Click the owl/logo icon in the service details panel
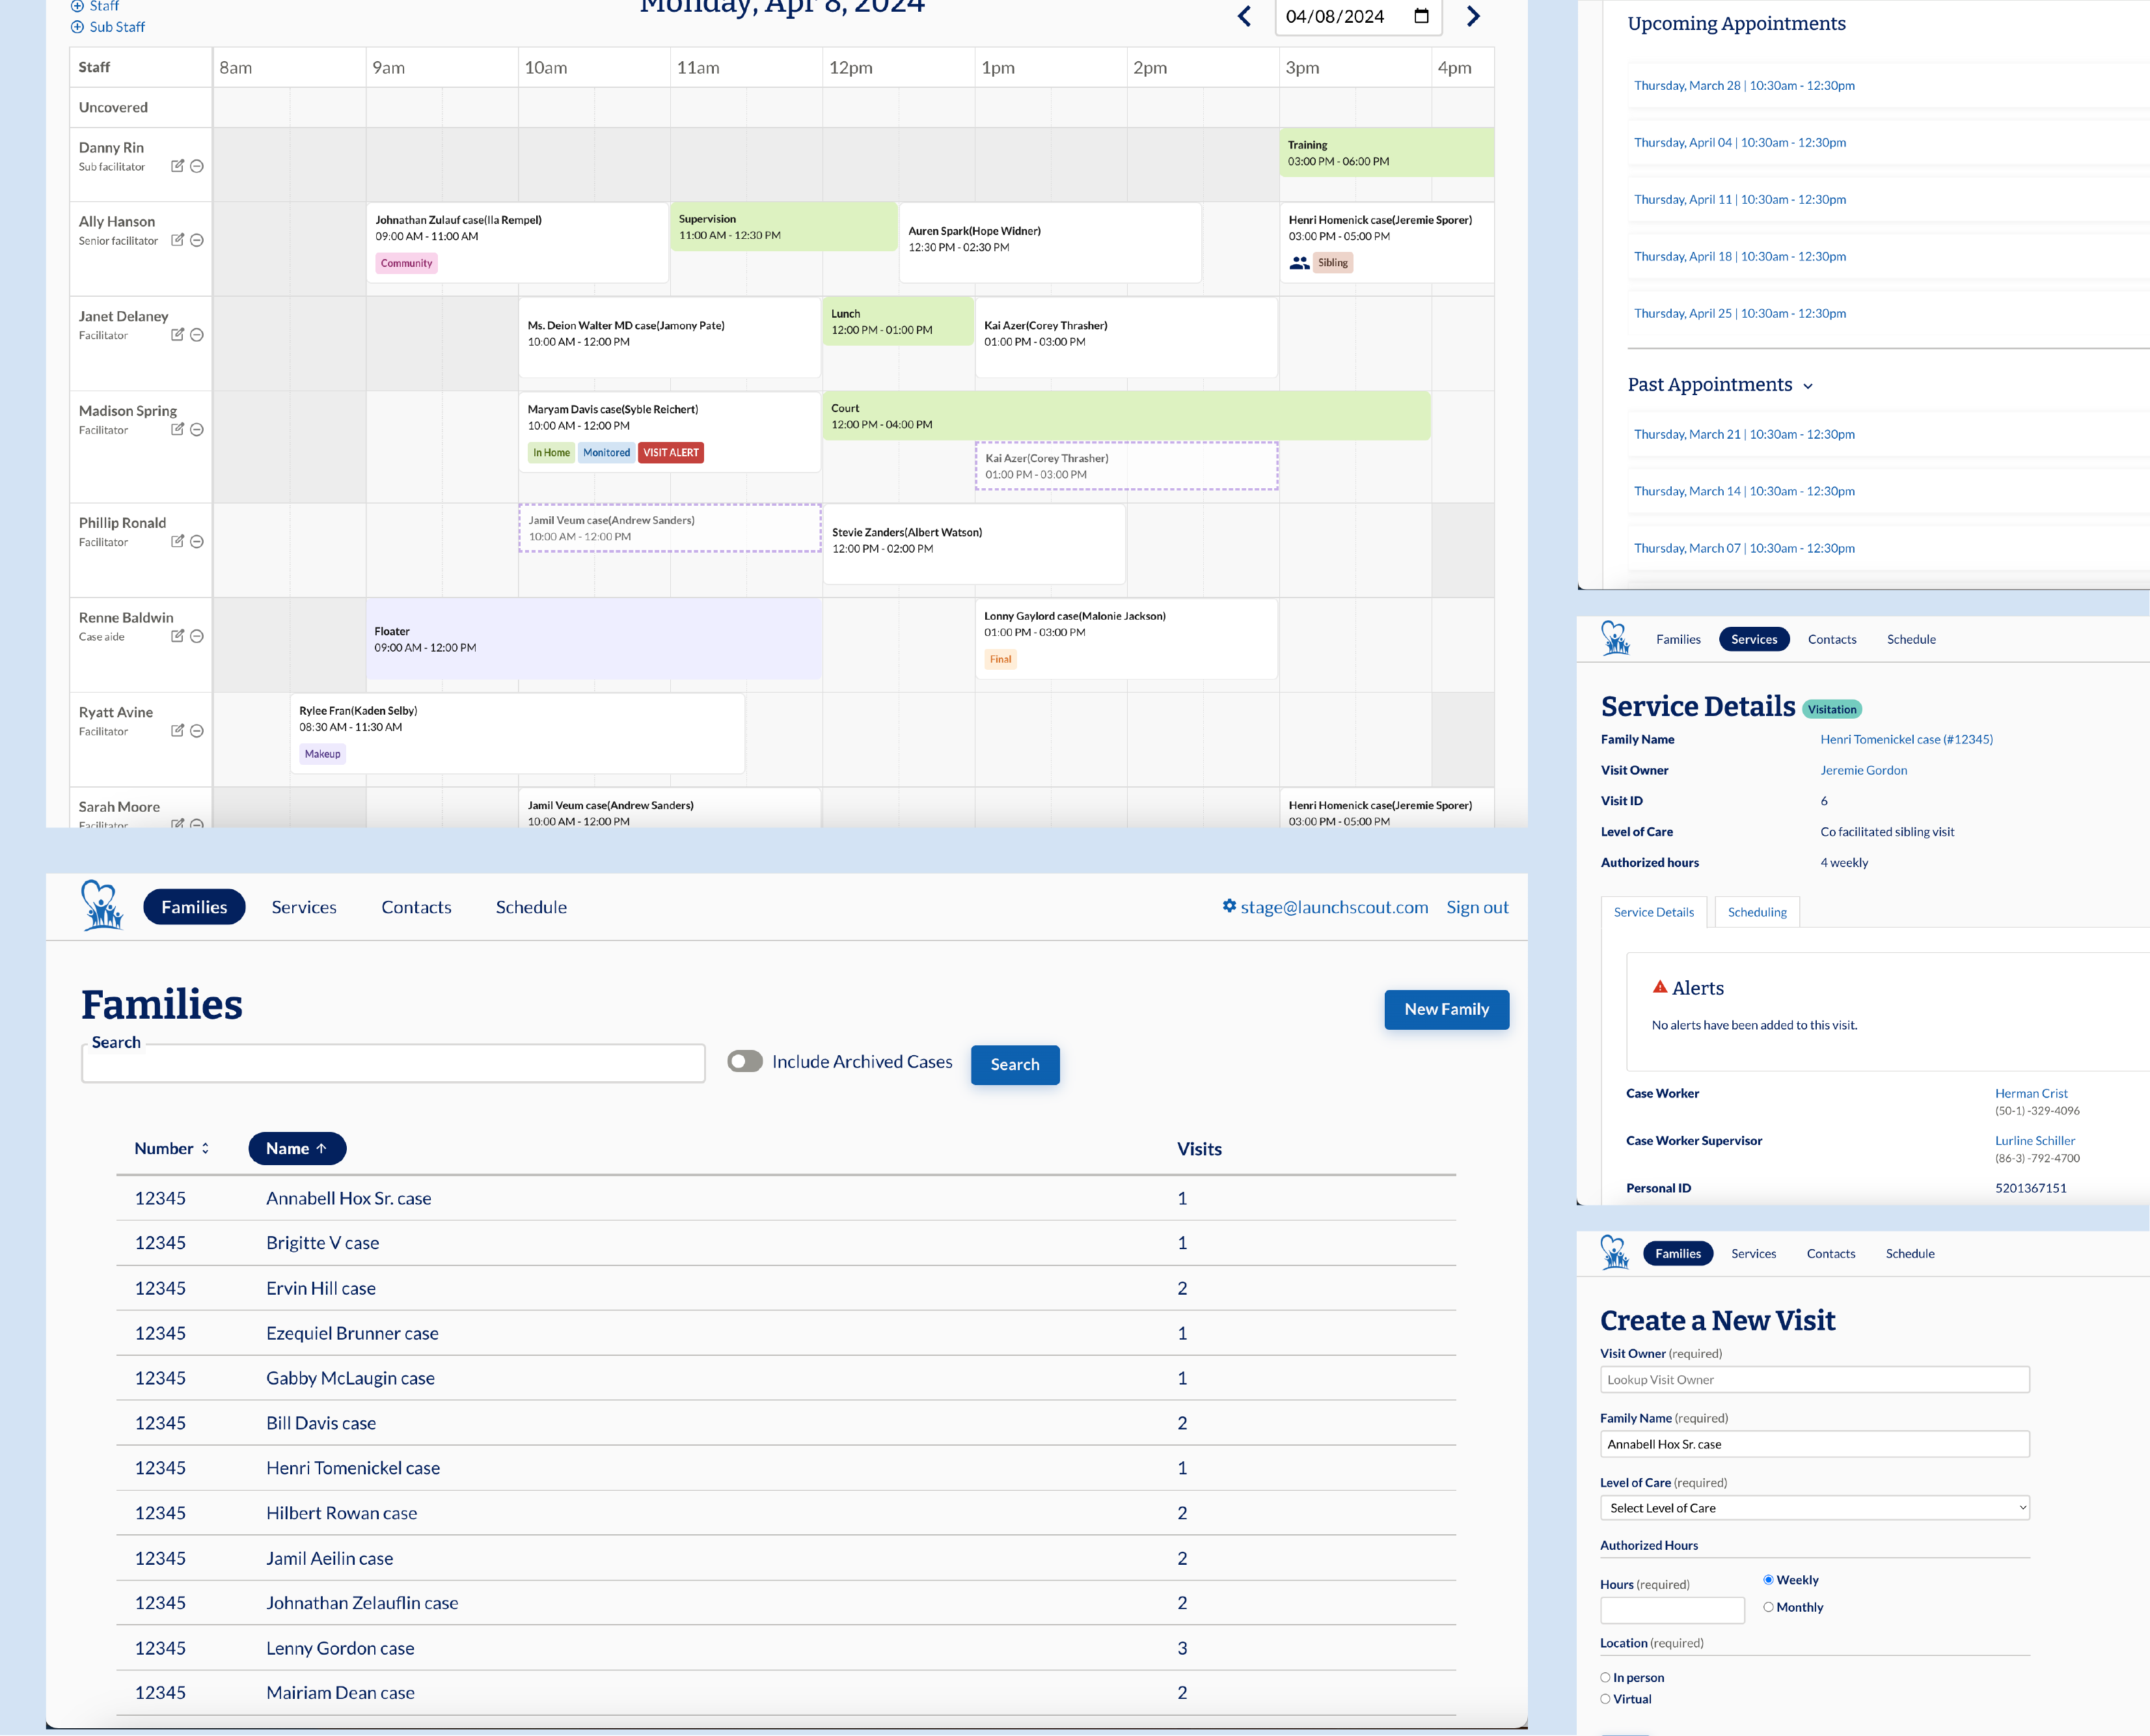This screenshot has height=1736, width=2150. pyautogui.click(x=1613, y=638)
